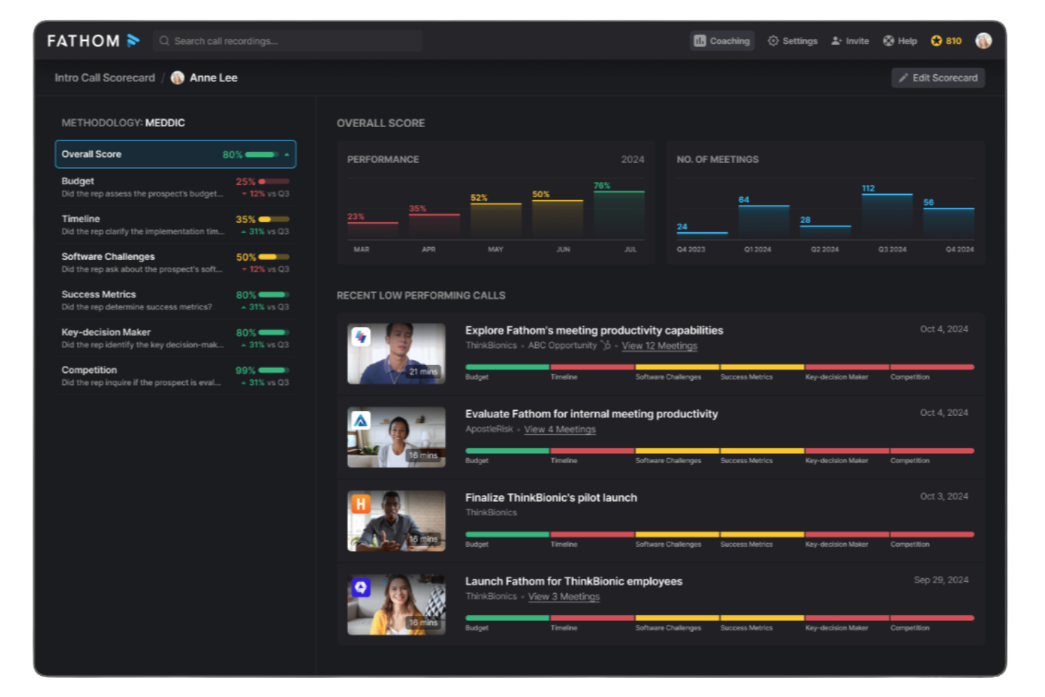1045x697 pixels.
Task: Click the Budget 25% progress bar
Action: coord(274,181)
